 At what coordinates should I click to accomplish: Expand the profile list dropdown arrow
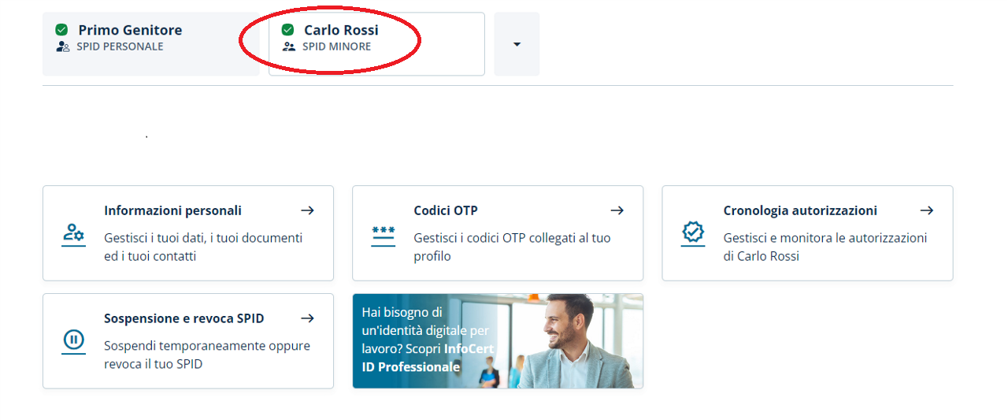click(x=517, y=44)
